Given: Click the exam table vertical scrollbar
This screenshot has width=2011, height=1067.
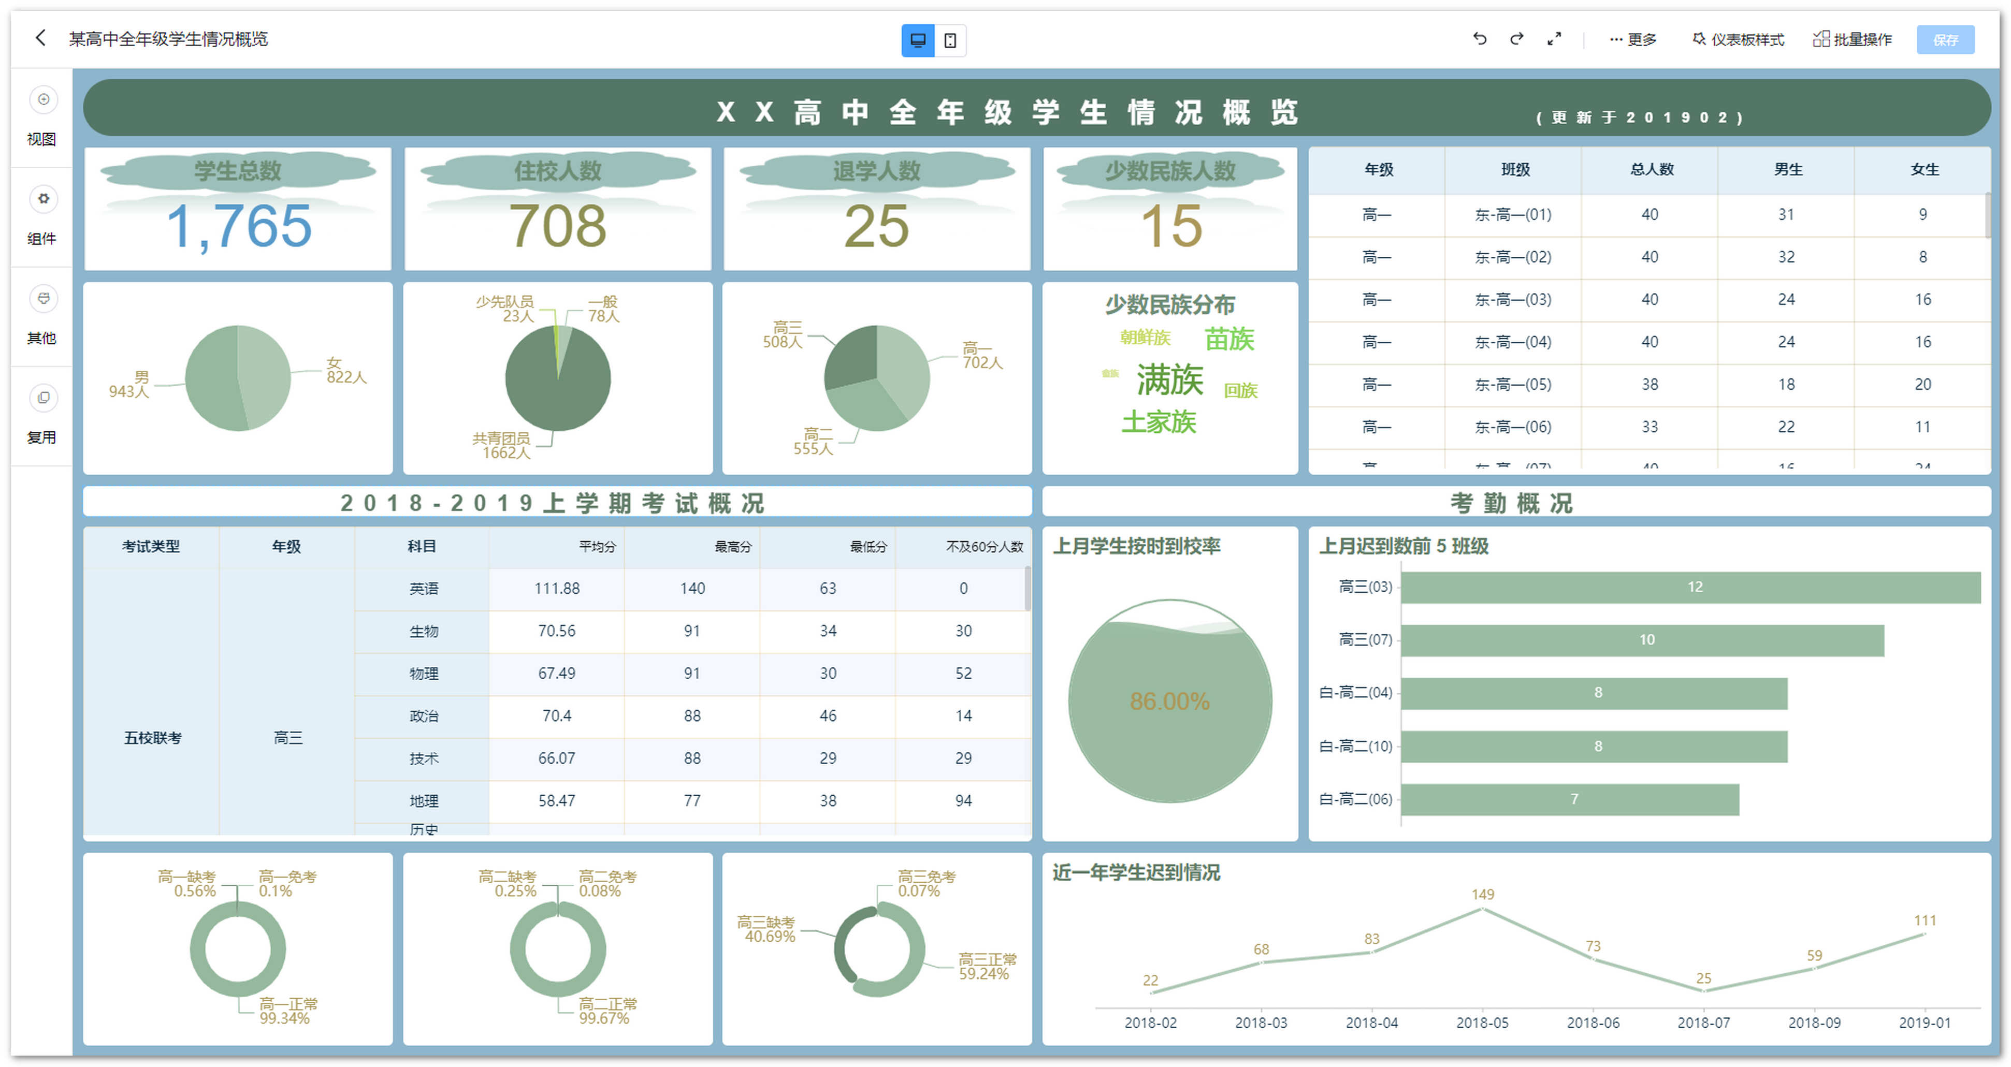Looking at the screenshot, I should click(1028, 589).
